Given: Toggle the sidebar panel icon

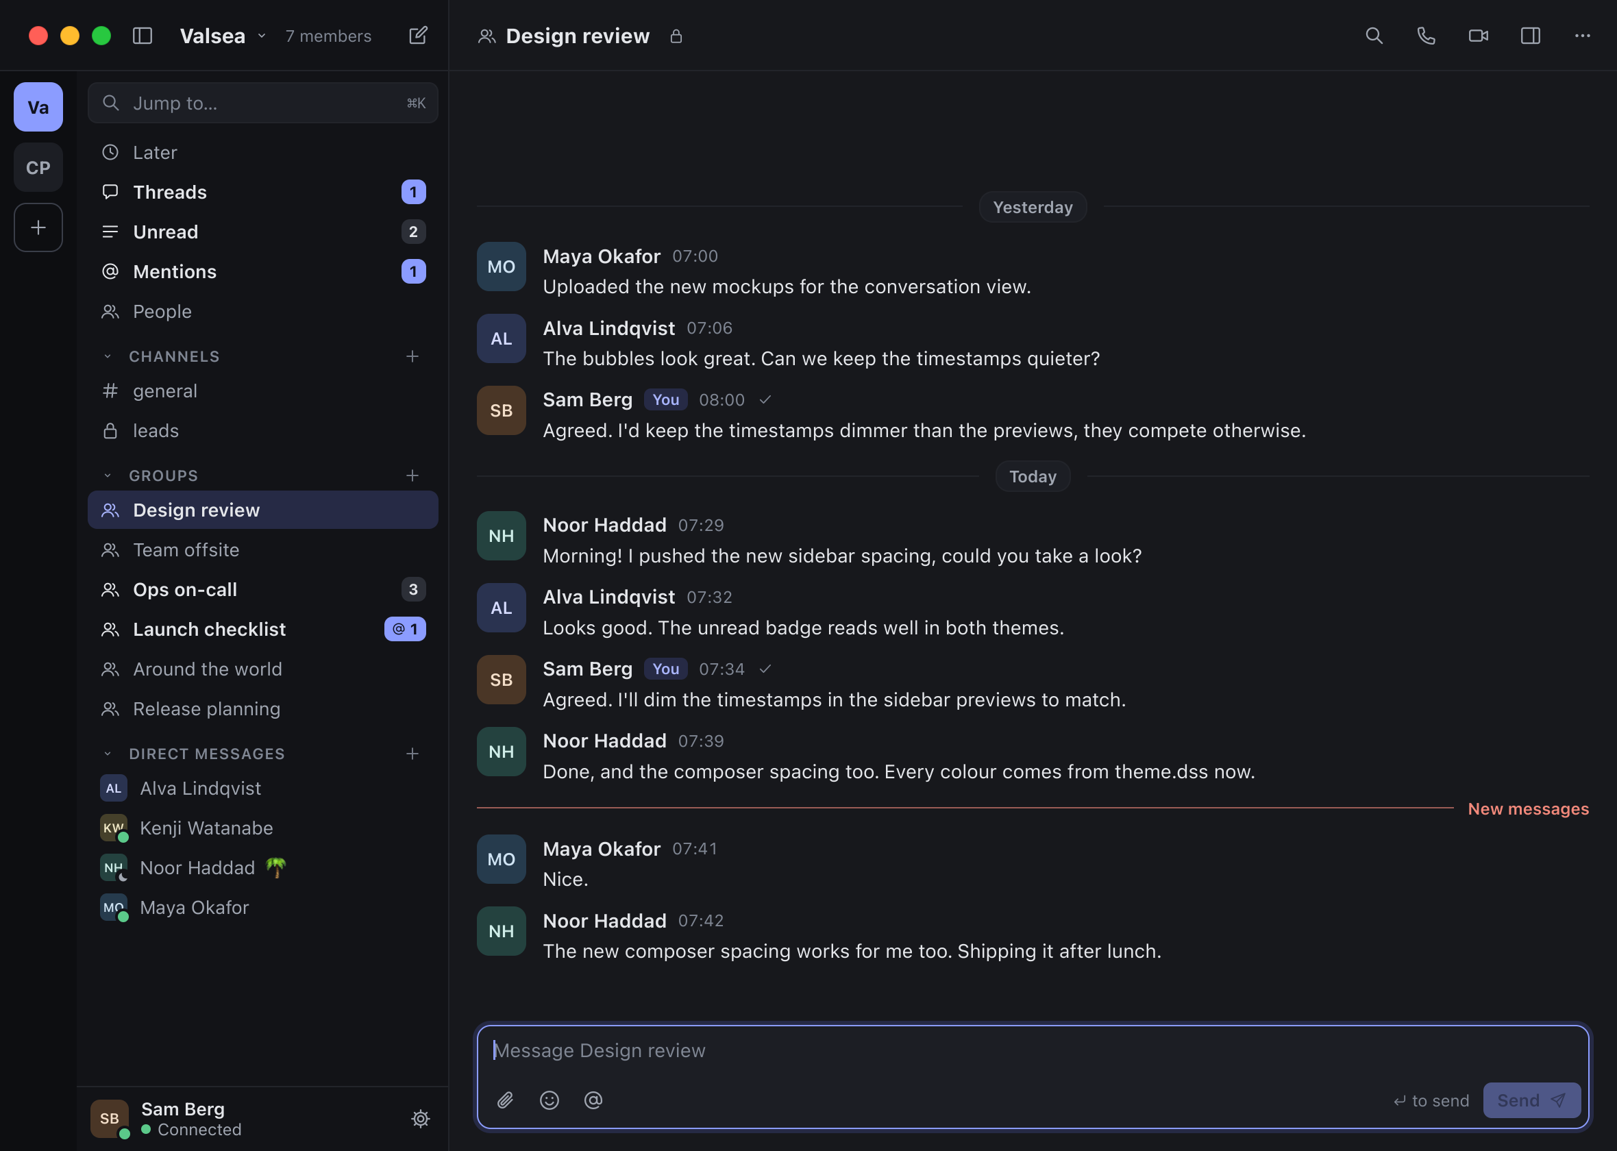Looking at the screenshot, I should click(143, 36).
